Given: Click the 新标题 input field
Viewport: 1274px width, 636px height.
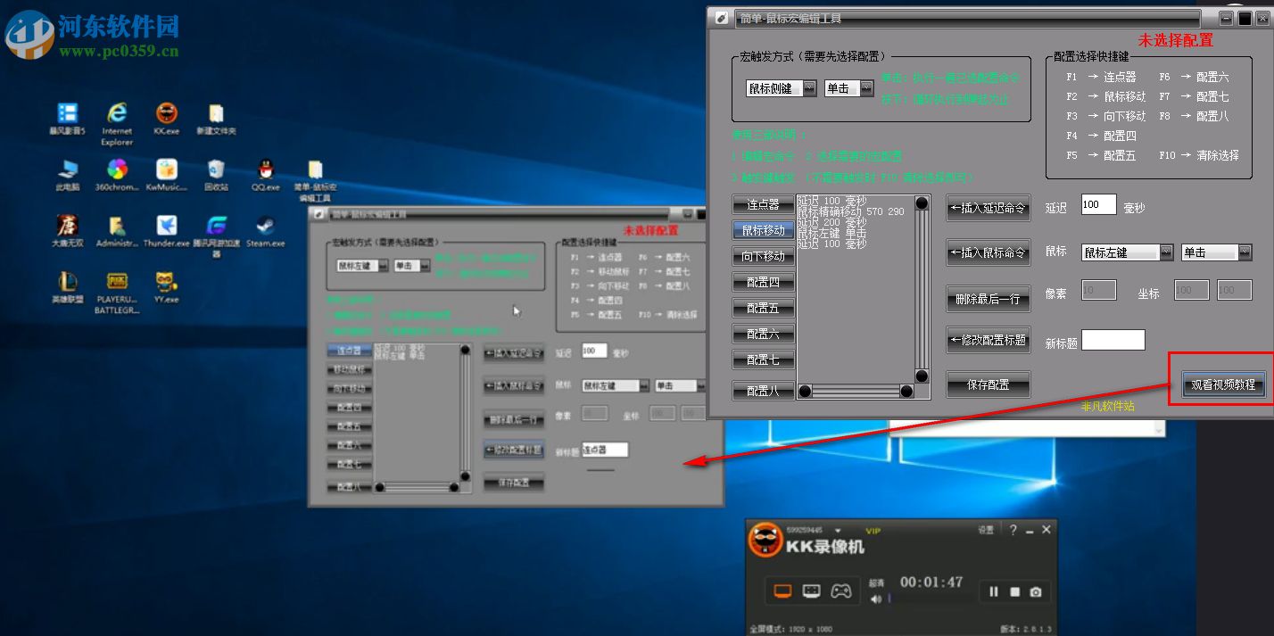Looking at the screenshot, I should 1113,340.
